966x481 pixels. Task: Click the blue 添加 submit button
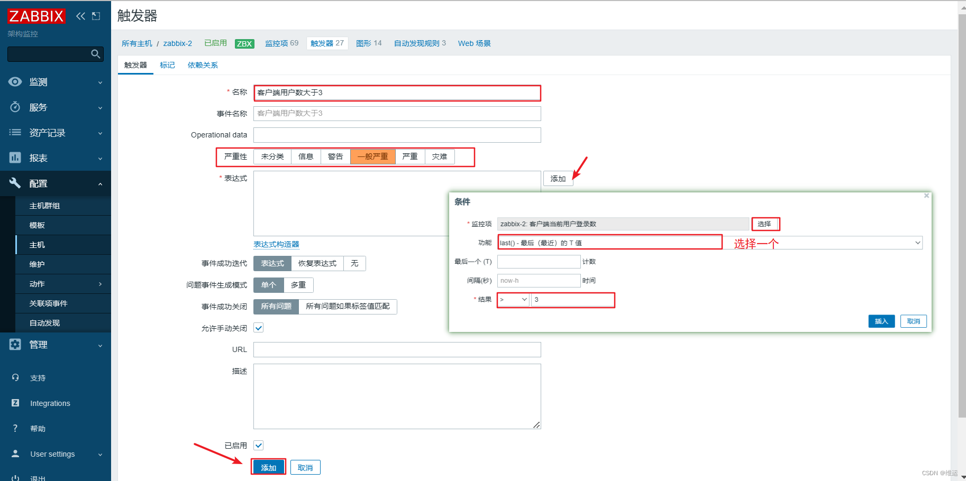point(268,468)
